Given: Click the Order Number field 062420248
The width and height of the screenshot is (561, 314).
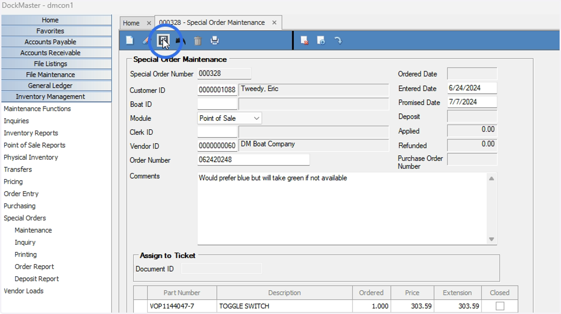Looking at the screenshot, I should point(253,160).
